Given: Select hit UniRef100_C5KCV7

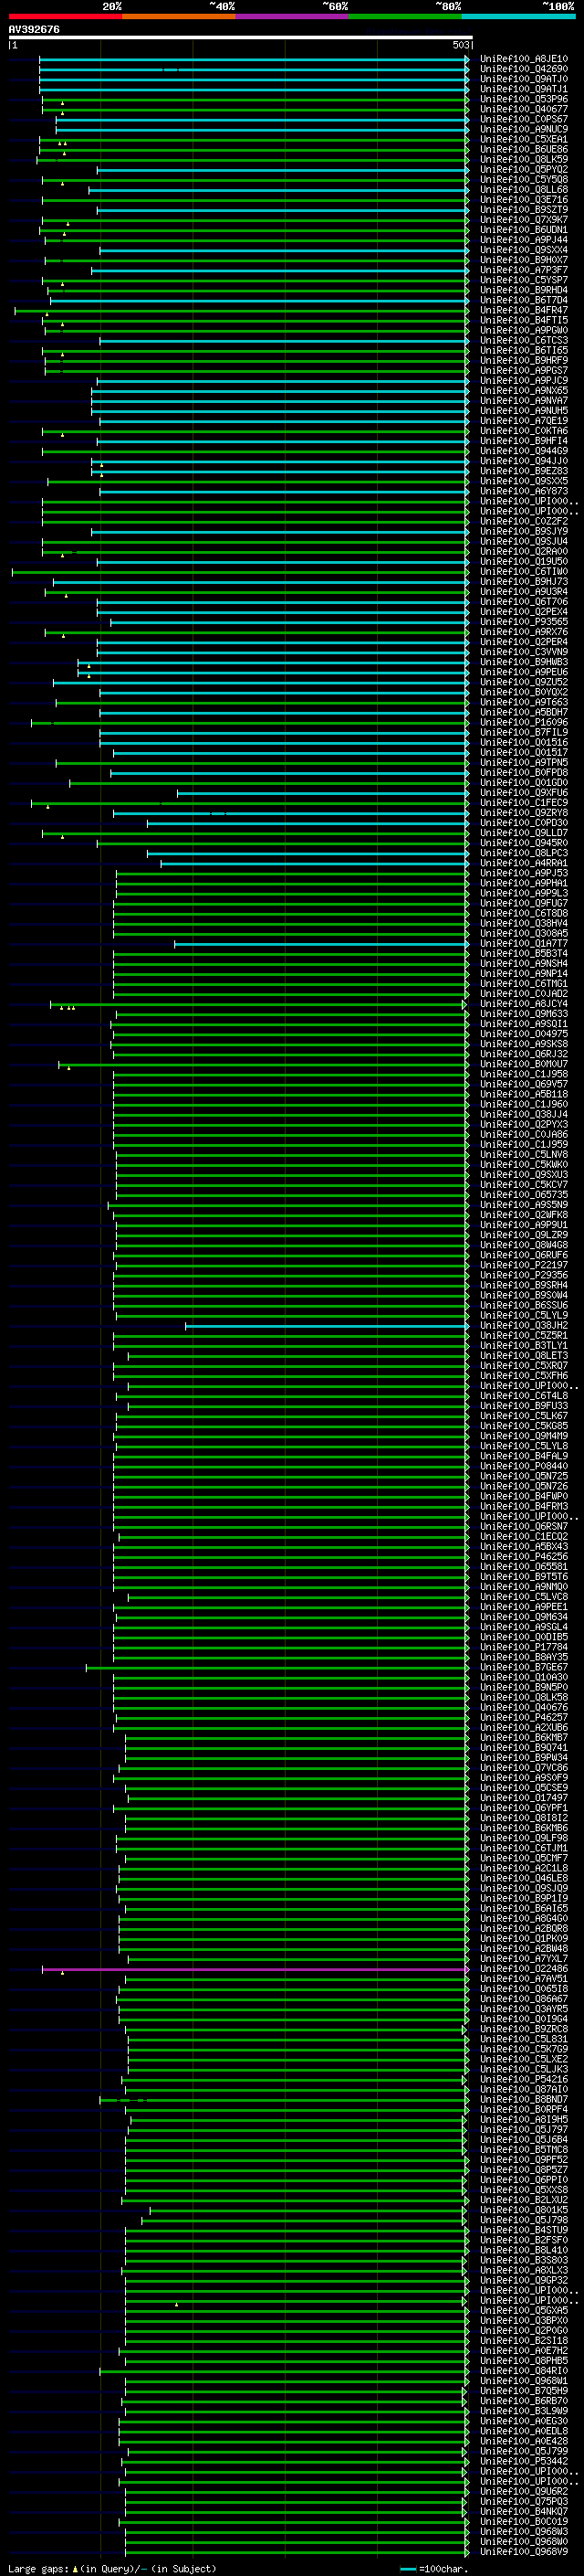Looking at the screenshot, I should tap(524, 1185).
